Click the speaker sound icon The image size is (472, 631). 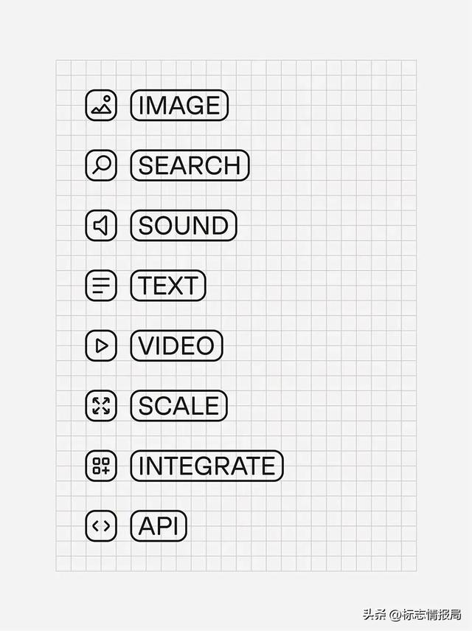tap(101, 225)
